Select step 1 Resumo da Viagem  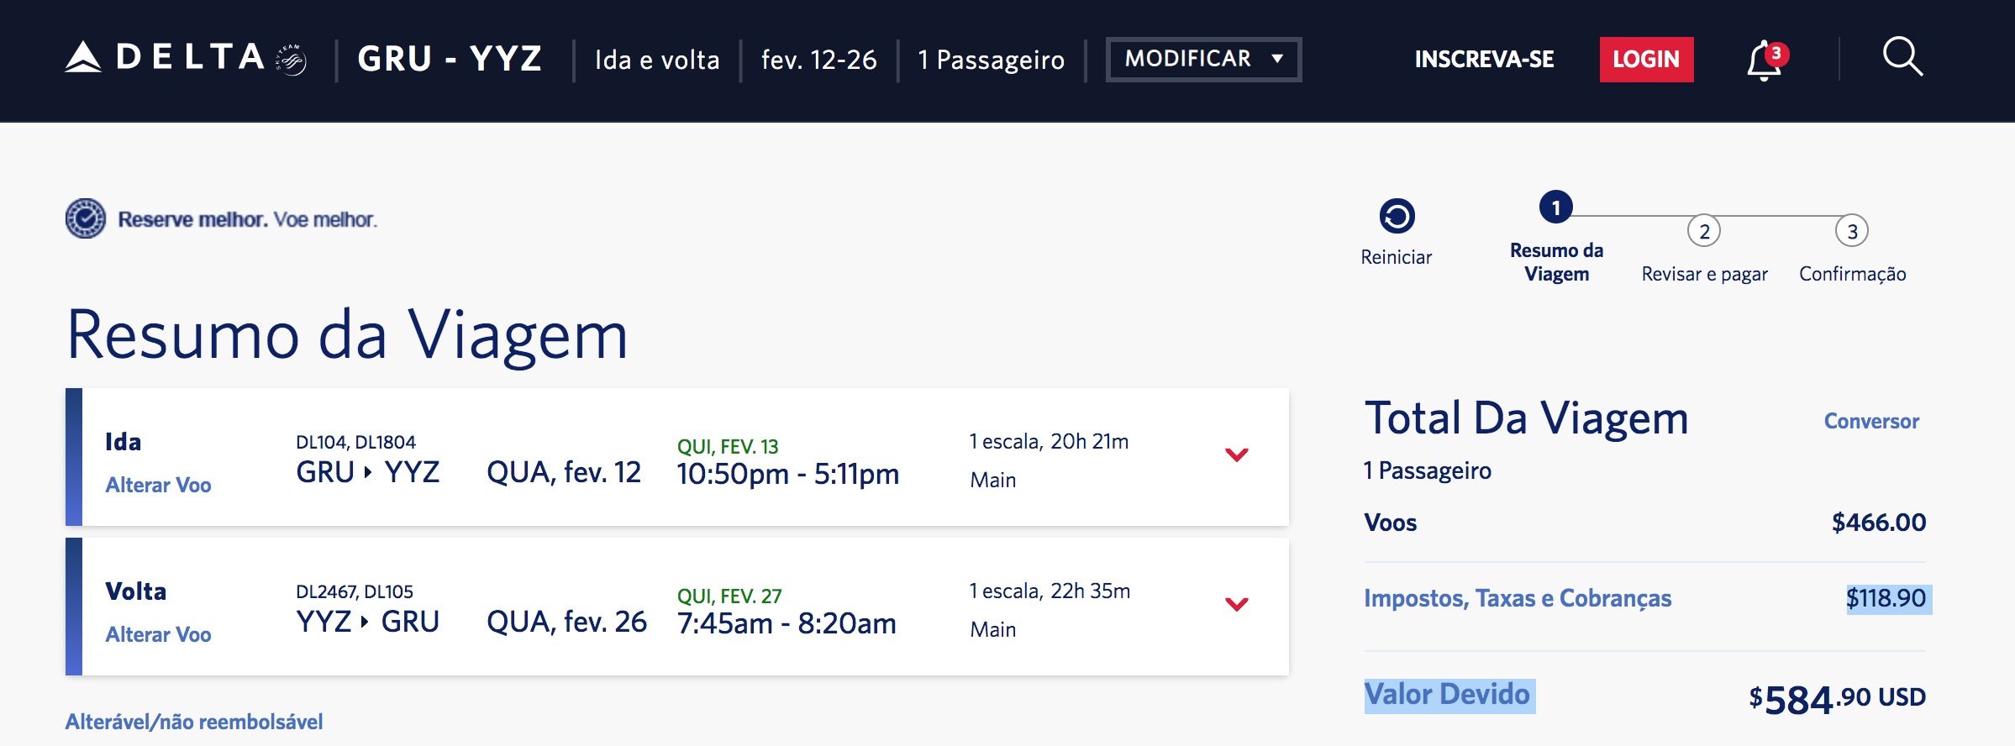coord(1555,207)
